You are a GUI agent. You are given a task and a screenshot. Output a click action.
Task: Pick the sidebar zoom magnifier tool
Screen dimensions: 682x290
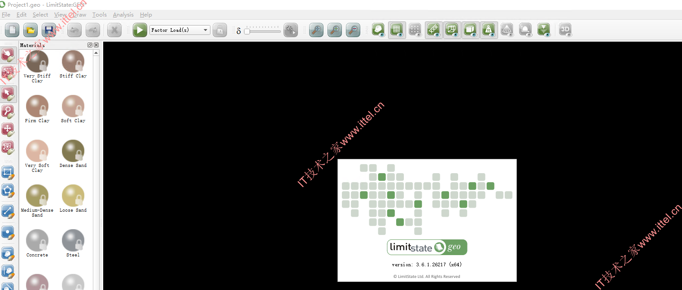(x=8, y=112)
